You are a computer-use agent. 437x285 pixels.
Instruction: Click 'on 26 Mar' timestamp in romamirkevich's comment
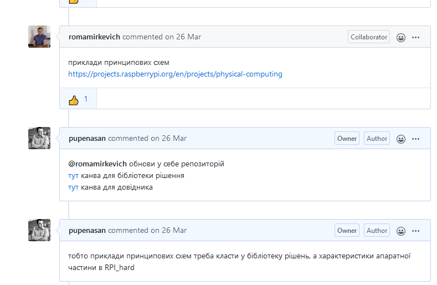click(x=183, y=37)
